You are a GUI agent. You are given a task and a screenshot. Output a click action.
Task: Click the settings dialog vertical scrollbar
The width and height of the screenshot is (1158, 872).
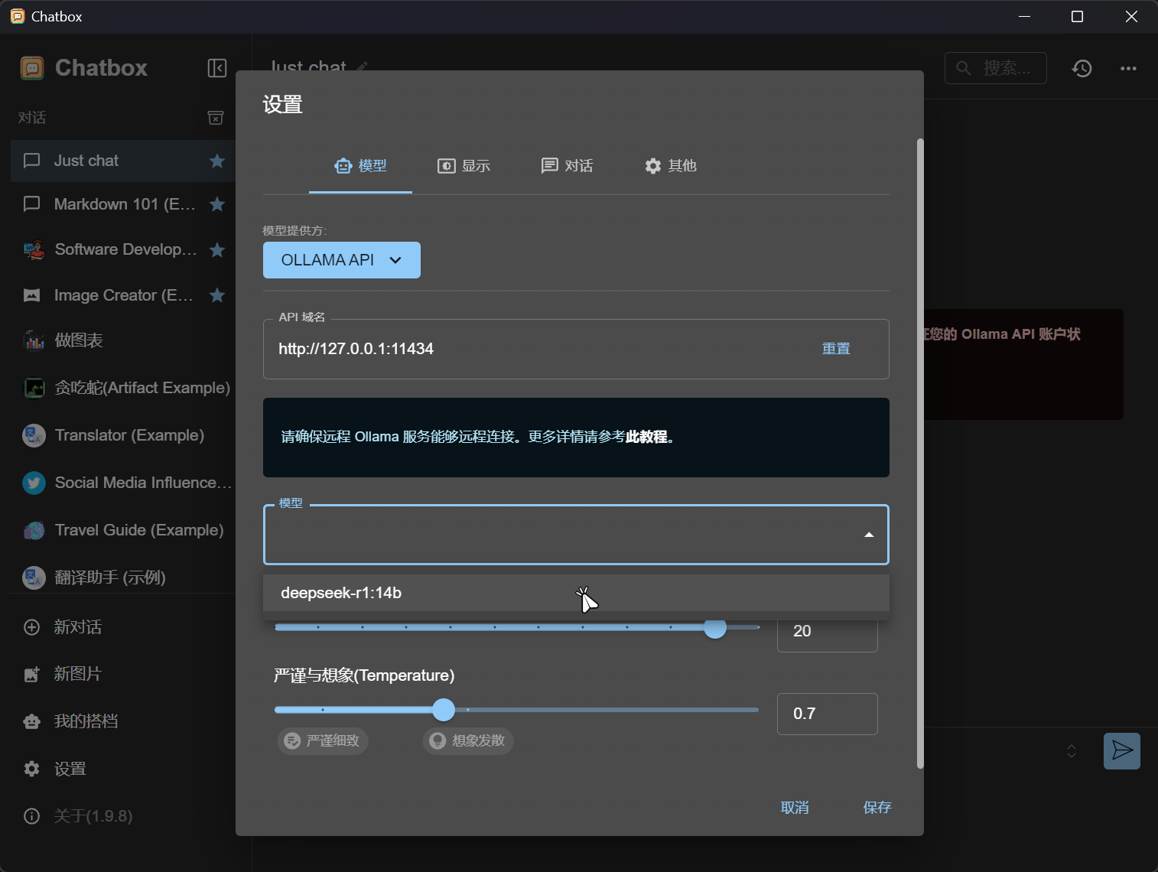pos(920,454)
